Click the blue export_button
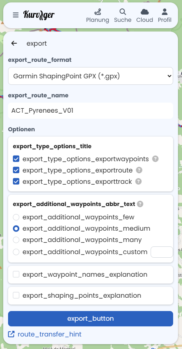 click(x=91, y=319)
